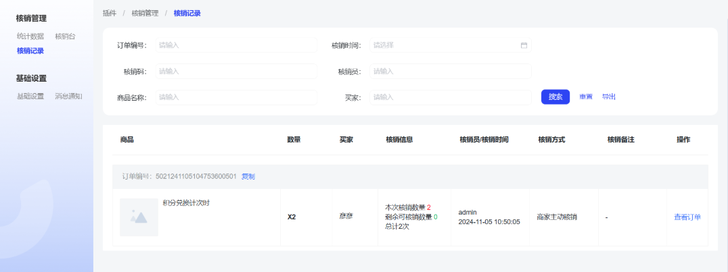Click the 核销员 input field
The height and width of the screenshot is (272, 728).
pyautogui.click(x=450, y=71)
